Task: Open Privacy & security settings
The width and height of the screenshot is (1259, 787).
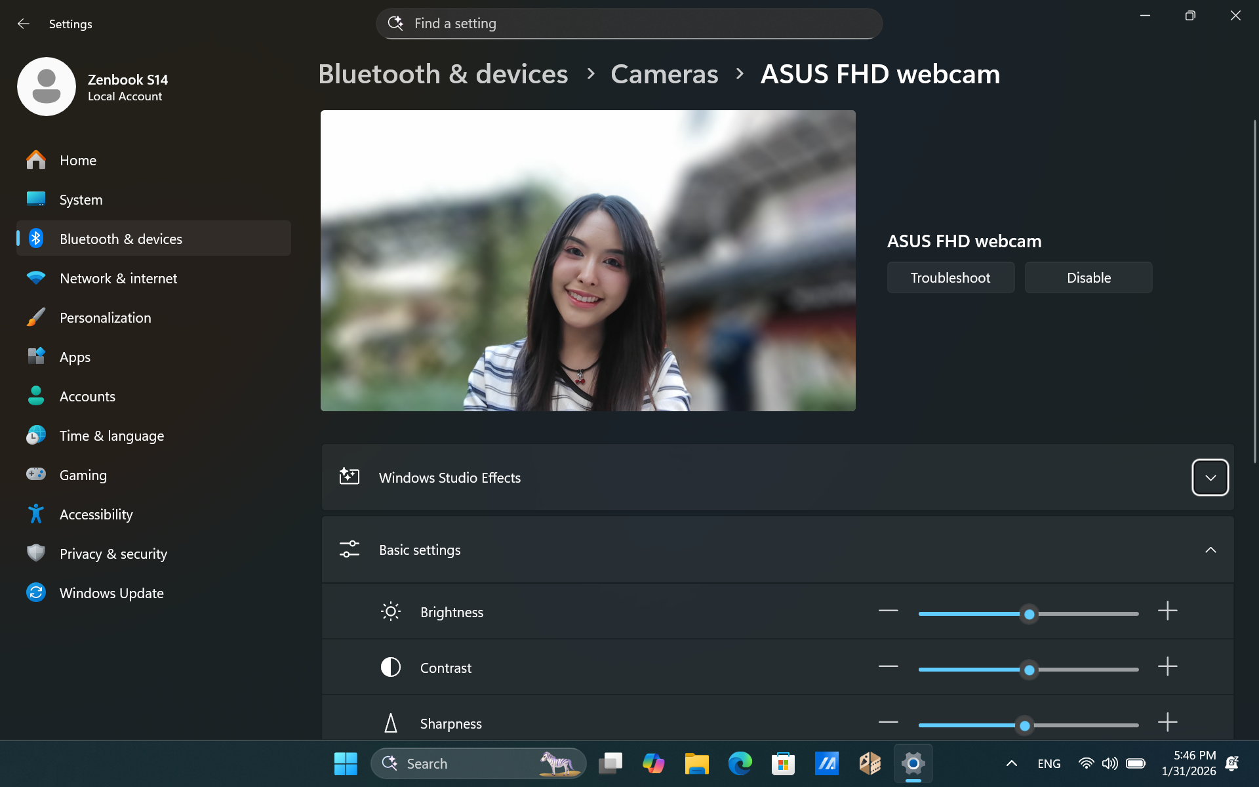Action: 113,554
